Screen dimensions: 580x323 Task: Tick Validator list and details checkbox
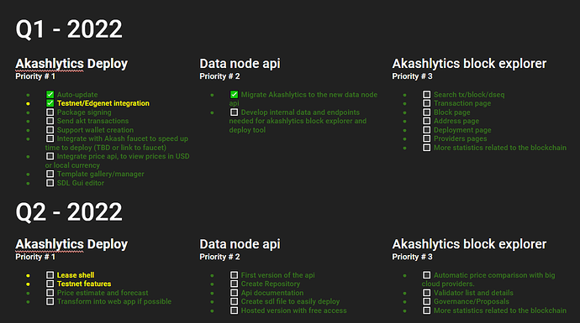coord(426,293)
